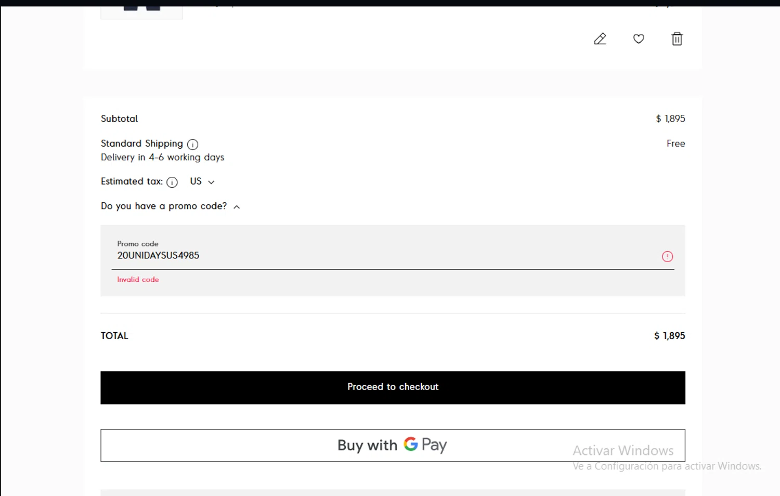
Task: Click the red error icon in promo field
Action: coord(667,256)
